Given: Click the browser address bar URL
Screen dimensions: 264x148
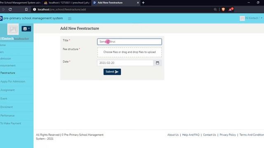Looking at the screenshot, I should [x=62, y=9].
